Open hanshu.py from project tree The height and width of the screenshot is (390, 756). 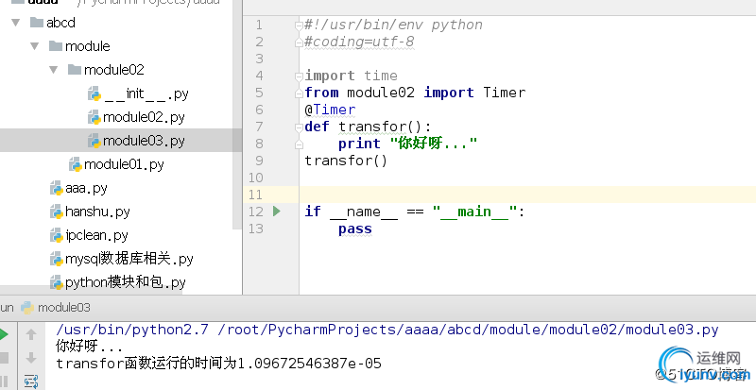(x=90, y=212)
